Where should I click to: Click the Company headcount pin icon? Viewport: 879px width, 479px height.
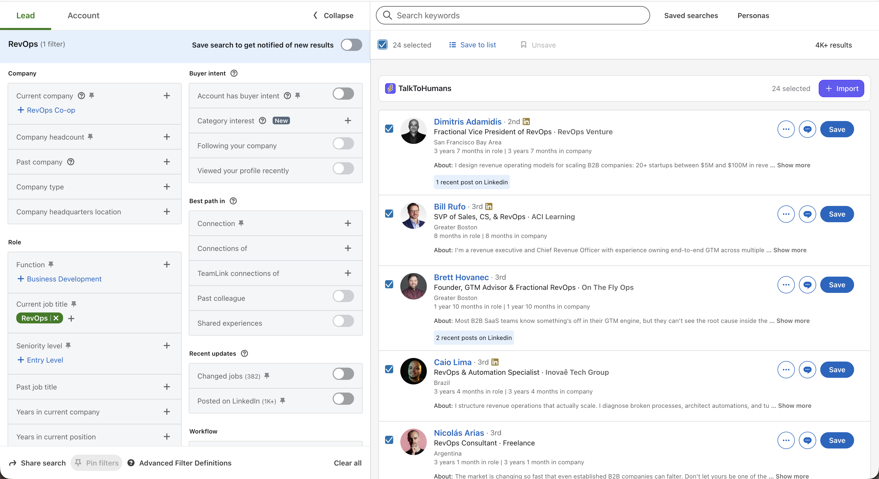point(90,137)
